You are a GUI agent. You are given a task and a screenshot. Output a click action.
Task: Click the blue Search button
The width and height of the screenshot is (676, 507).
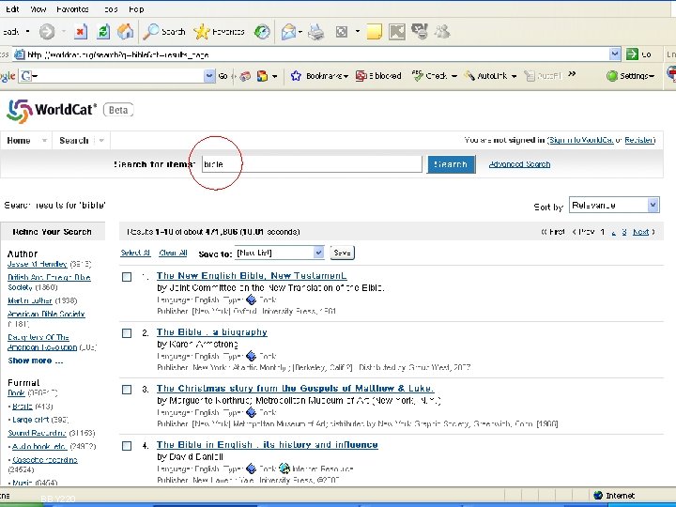coord(451,164)
